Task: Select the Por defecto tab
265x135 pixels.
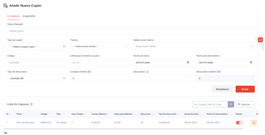Action: tap(13, 16)
